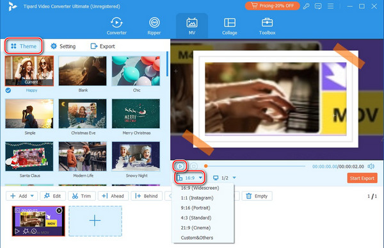
Task: Play the clip via thumbnail play icon
Action: (17, 231)
